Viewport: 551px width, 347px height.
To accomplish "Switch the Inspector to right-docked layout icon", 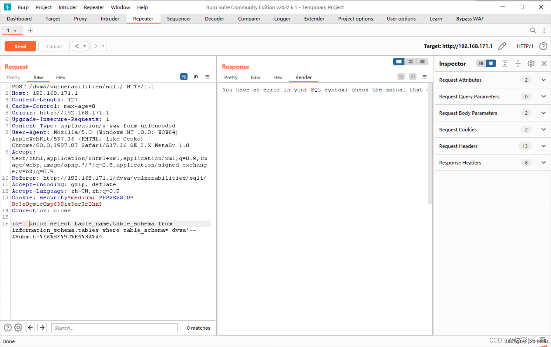I will (x=491, y=63).
